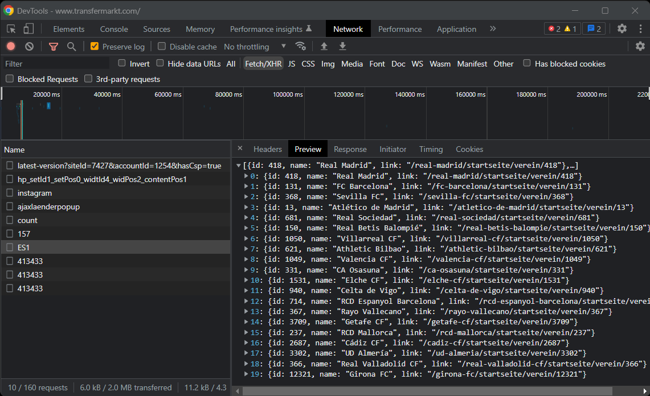Close the request details pane

click(240, 148)
